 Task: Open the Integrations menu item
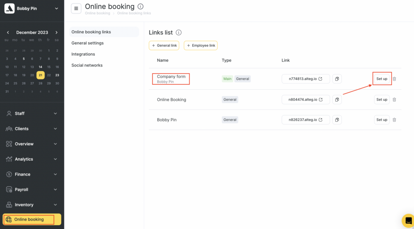83,54
